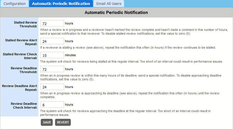Image resolution: width=233 pixels, height=129 pixels.
Task: Focus the Review Deadline Check Interval field
Action: click(x=52, y=105)
